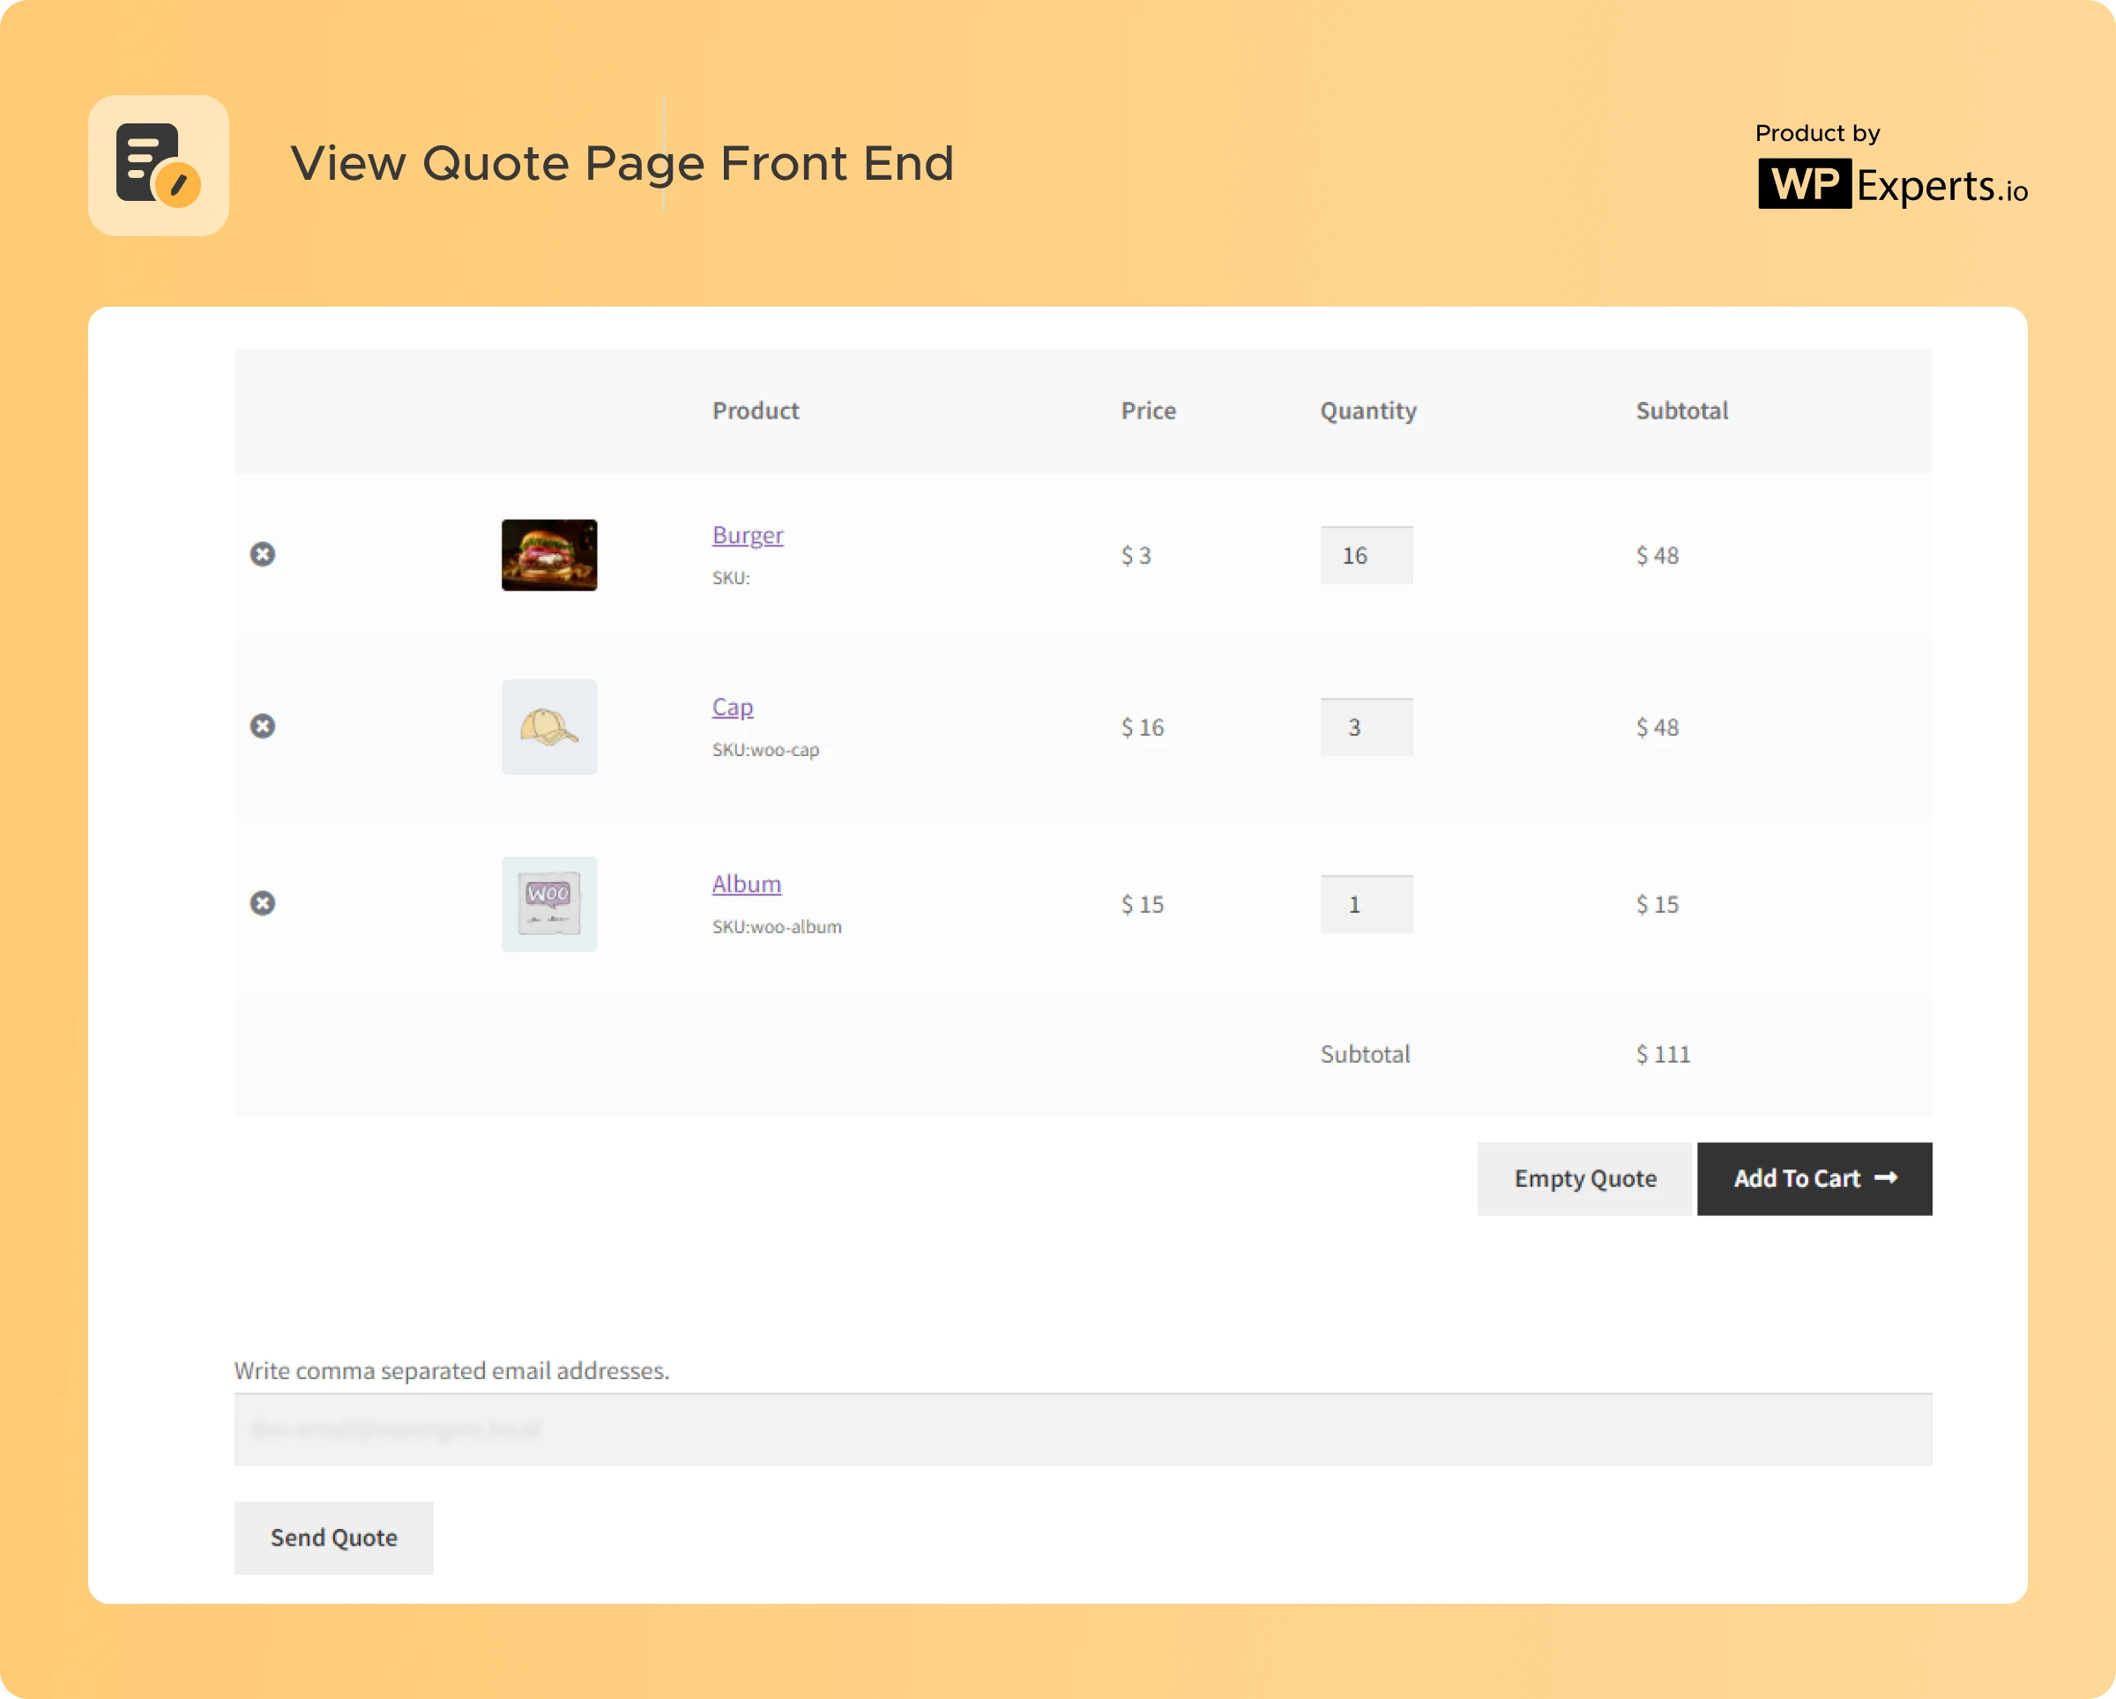Image resolution: width=2116 pixels, height=1699 pixels.
Task: Open the Burger product thumbnail
Action: pyautogui.click(x=549, y=555)
